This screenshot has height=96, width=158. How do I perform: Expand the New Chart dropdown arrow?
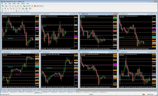point(4,6)
